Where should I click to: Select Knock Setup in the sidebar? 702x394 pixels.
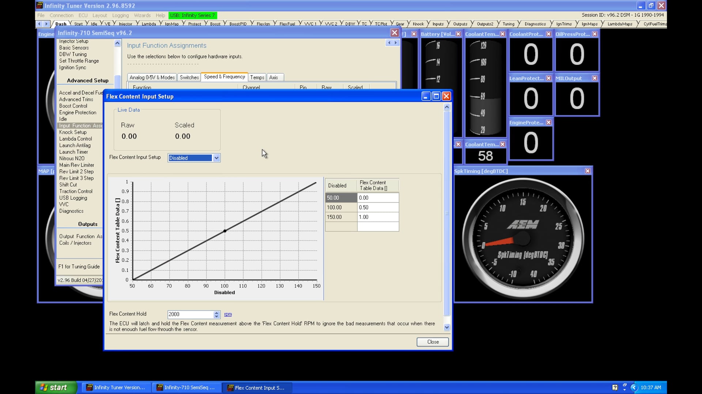click(x=72, y=132)
